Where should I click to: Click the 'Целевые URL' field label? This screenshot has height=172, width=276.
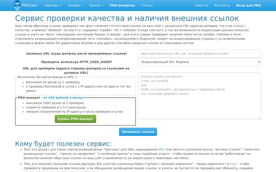(76, 53)
